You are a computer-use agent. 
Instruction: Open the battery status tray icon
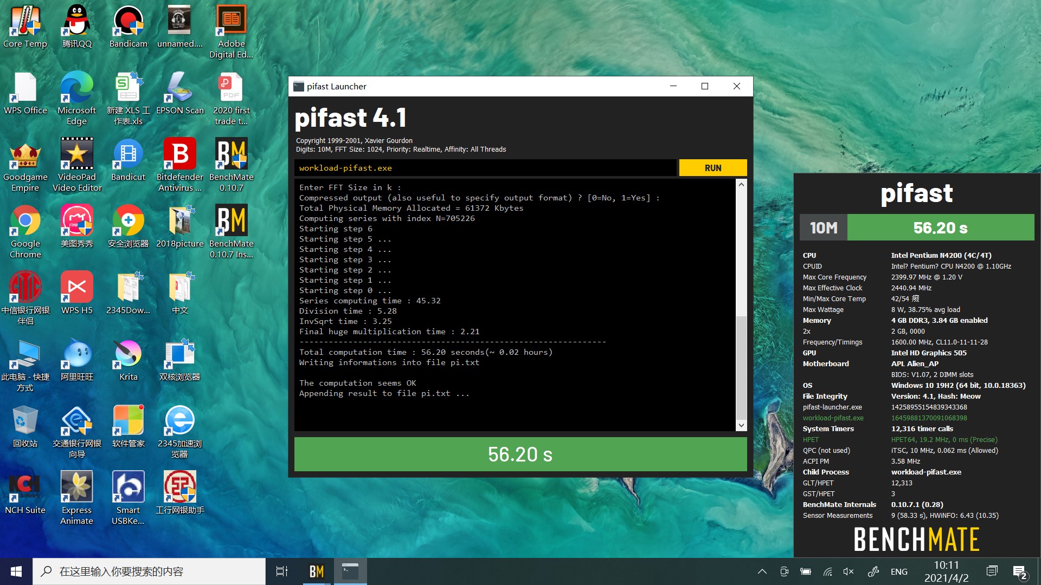click(806, 571)
